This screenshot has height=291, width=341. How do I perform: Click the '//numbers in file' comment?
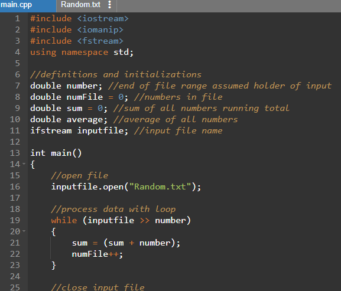pyautogui.click(x=178, y=97)
